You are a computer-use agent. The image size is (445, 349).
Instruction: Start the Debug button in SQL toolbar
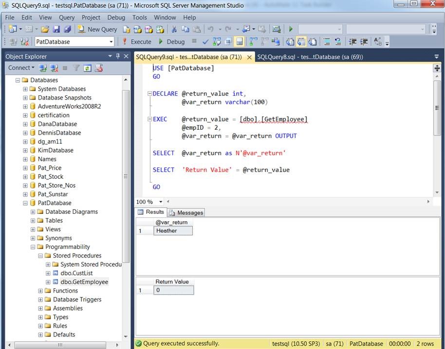coord(172,42)
